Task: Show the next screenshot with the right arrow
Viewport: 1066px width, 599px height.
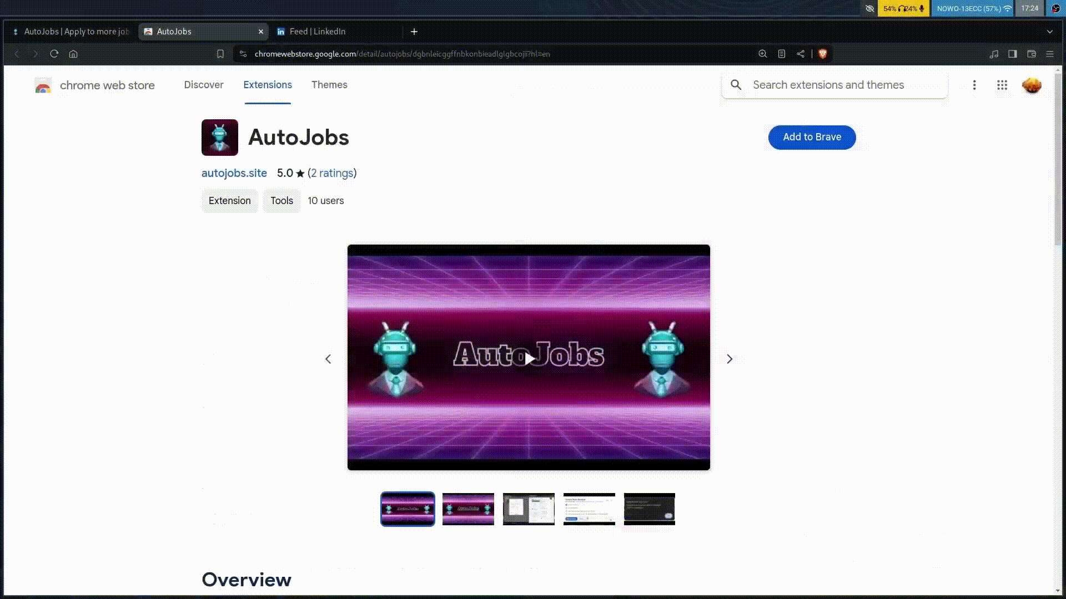Action: (x=730, y=359)
